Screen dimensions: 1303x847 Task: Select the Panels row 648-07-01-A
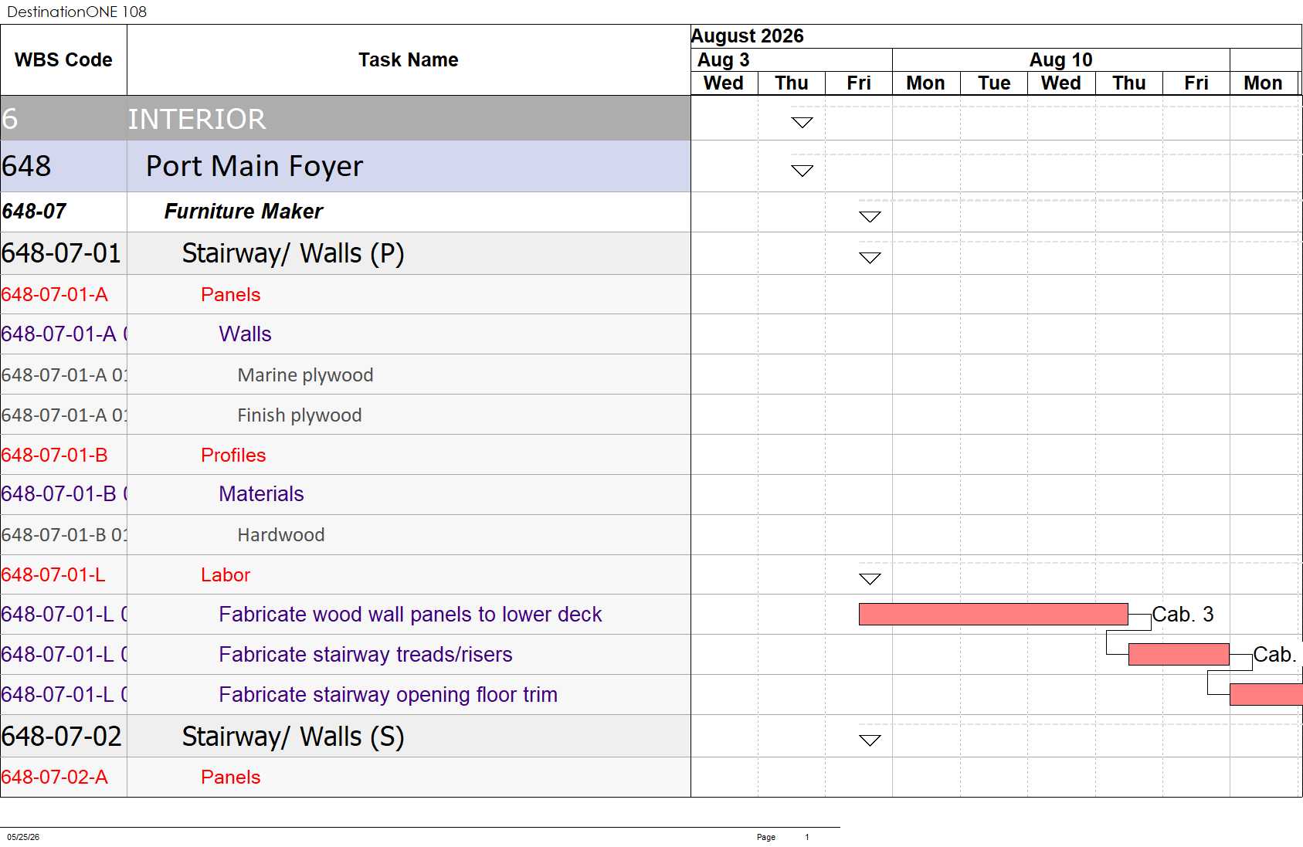click(345, 294)
